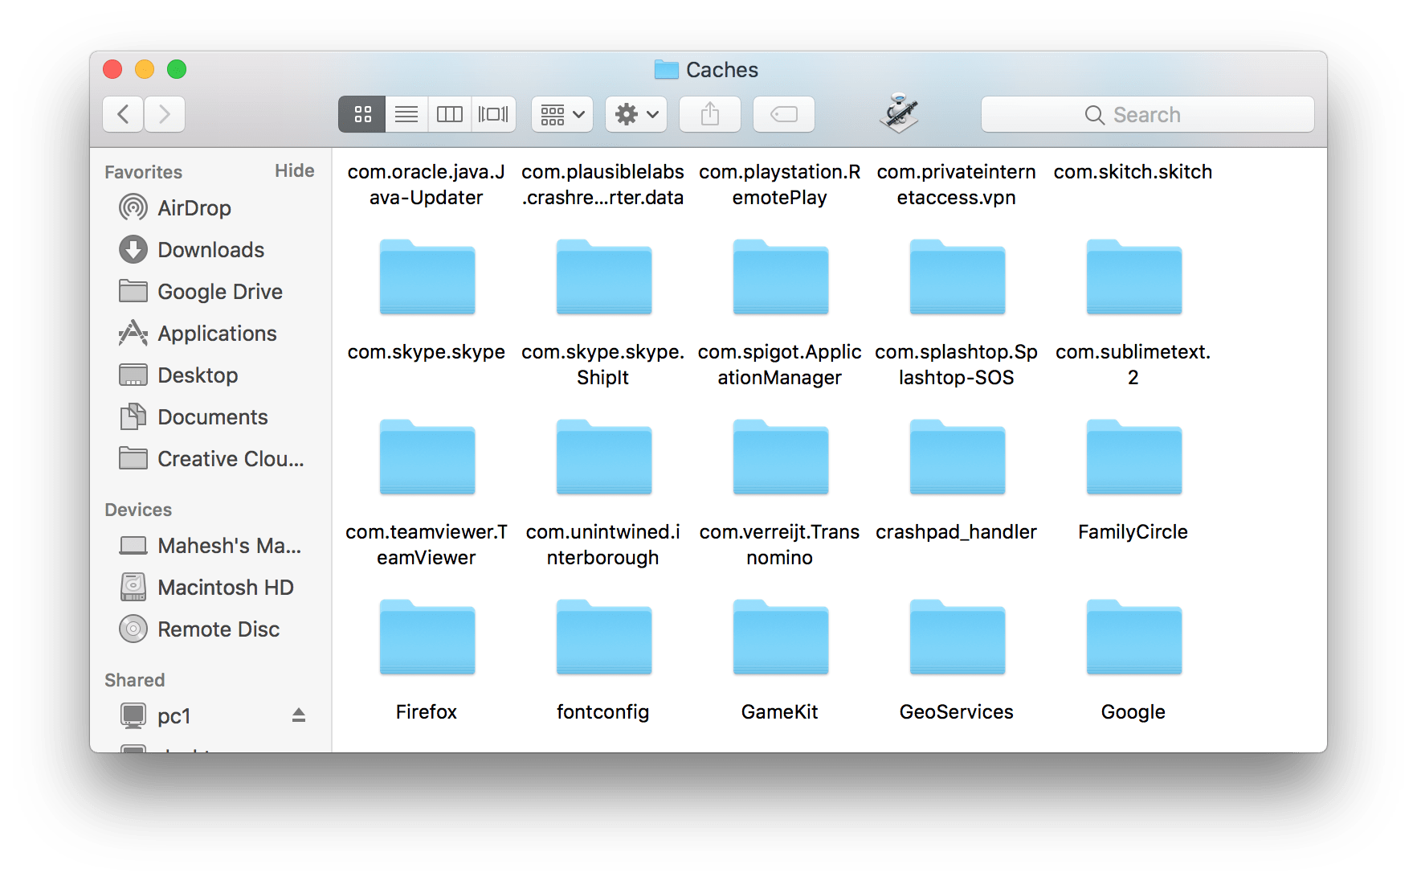Open the Action gear menu

(x=636, y=114)
